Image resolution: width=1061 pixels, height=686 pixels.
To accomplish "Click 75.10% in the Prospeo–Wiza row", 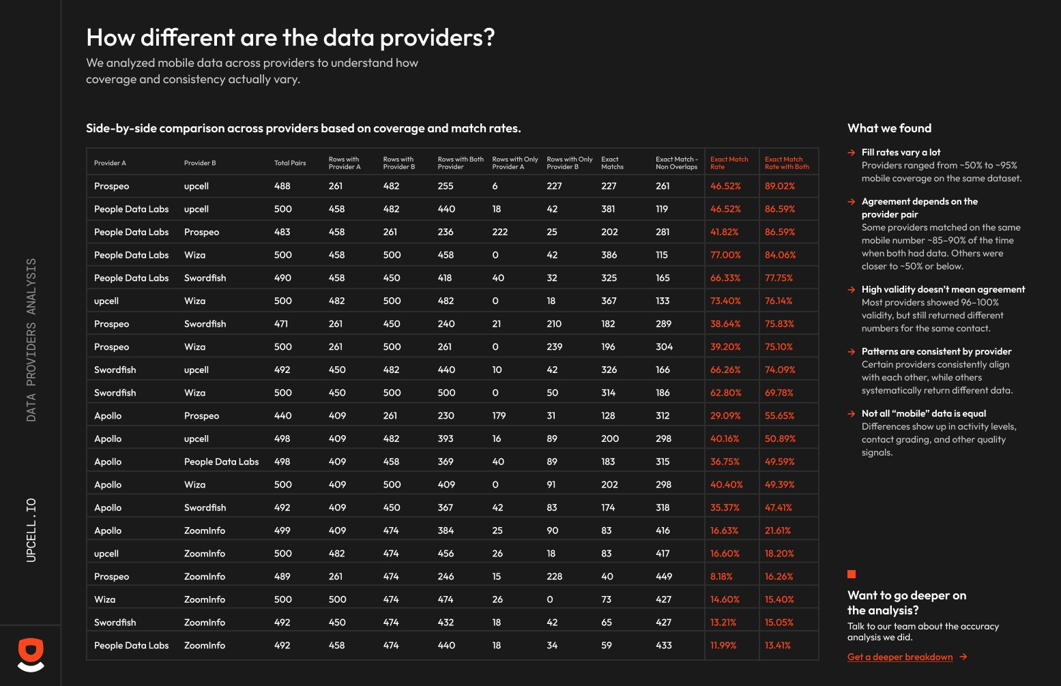I will tap(779, 347).
